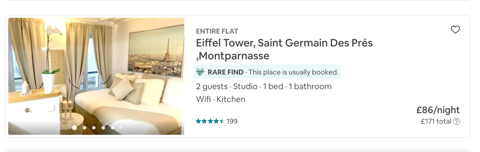Click the RARE FIND badge text
Image resolution: width=480 pixels, height=152 pixels.
click(225, 72)
